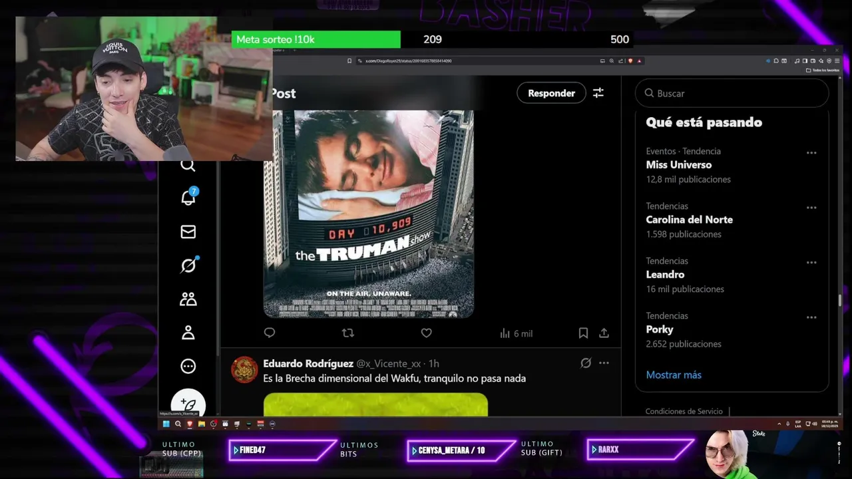Open options for Porky trend
The width and height of the screenshot is (852, 479).
pyautogui.click(x=811, y=317)
